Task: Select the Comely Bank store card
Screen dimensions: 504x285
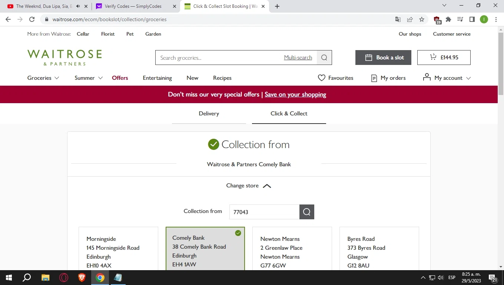Action: click(x=205, y=249)
